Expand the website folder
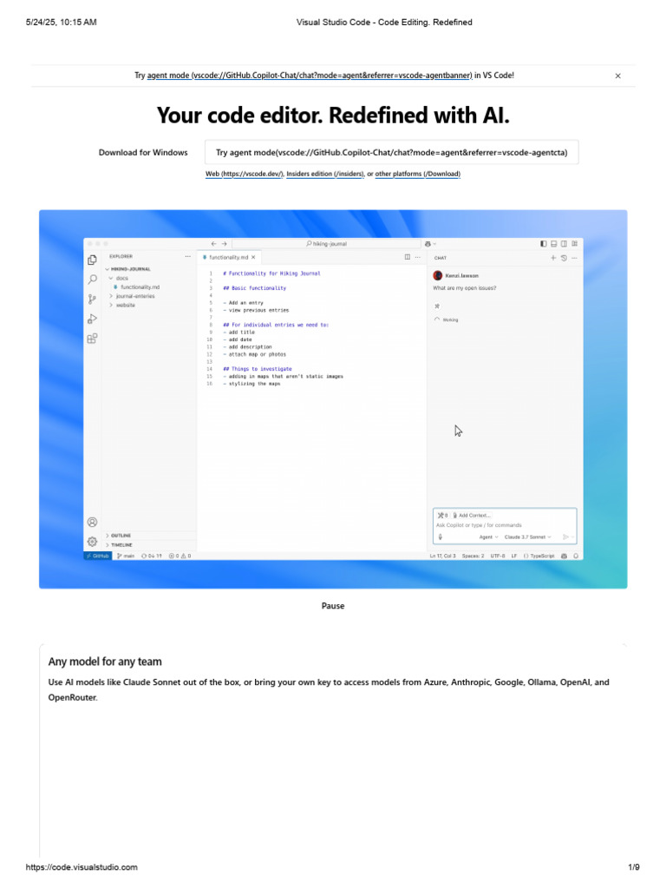The image size is (666, 889). pos(122,305)
